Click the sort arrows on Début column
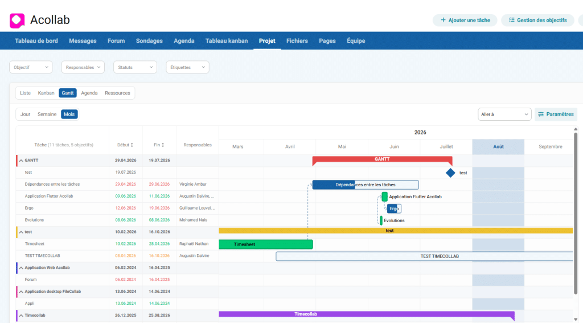Screen dimensions: 583x323 (132, 145)
